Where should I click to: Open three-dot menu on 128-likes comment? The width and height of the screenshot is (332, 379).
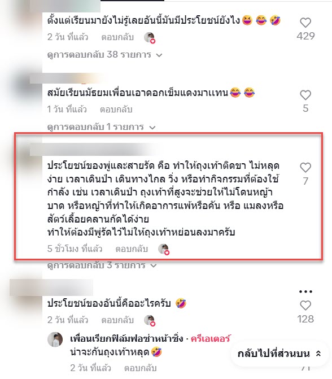click(305, 291)
